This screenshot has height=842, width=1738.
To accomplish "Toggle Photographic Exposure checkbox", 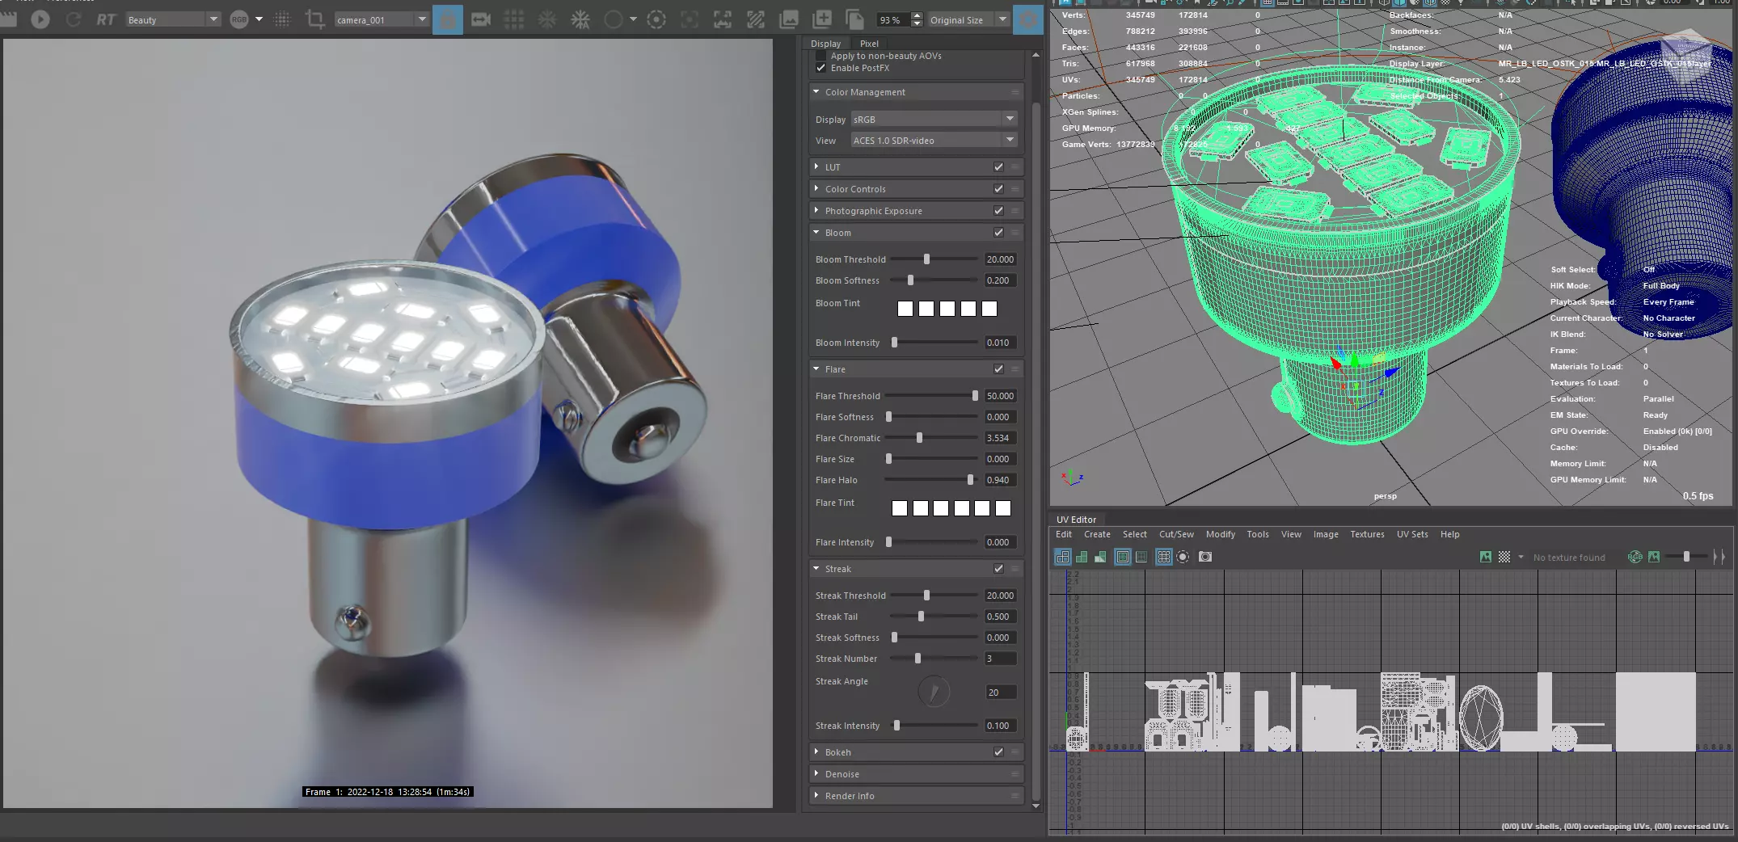I will click(998, 211).
